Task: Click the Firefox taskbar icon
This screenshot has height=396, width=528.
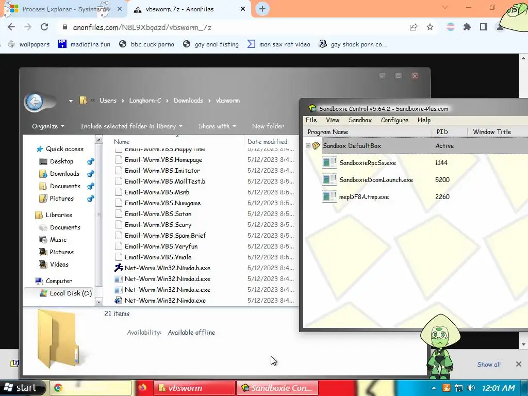Action: point(142,388)
